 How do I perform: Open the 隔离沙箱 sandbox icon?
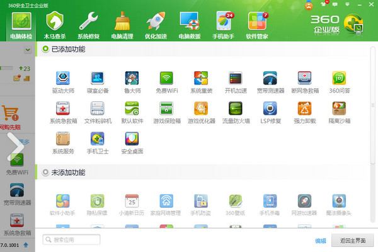tap(340, 109)
